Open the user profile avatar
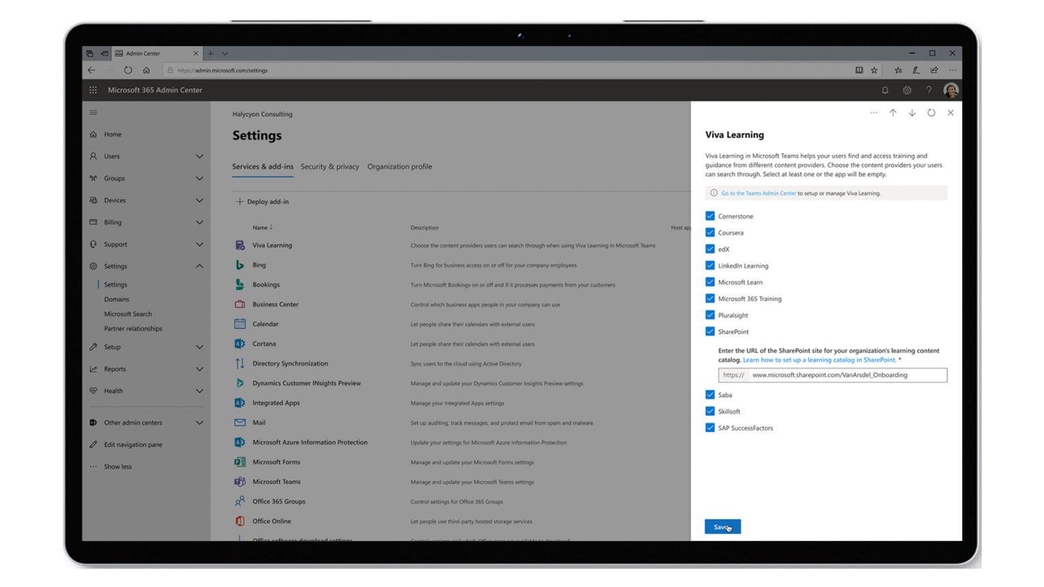Viewport: 1044px width, 587px height. (951, 90)
